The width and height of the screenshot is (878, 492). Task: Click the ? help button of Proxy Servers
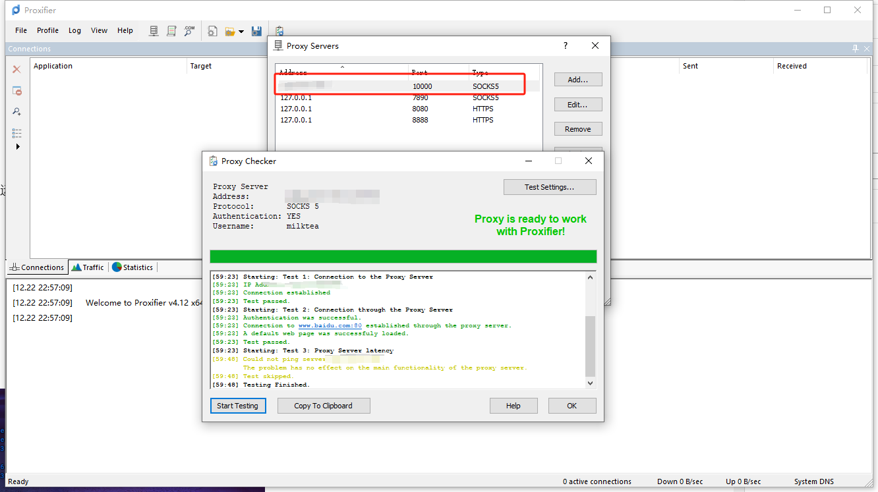(x=565, y=46)
